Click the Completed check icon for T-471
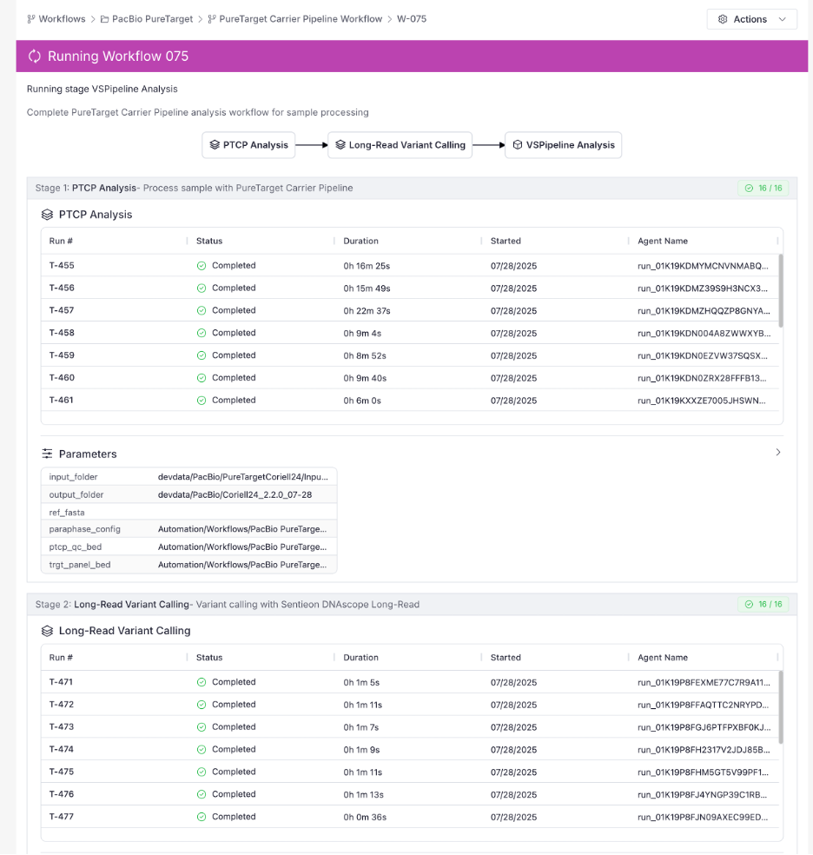This screenshot has height=855, width=813. [202, 682]
